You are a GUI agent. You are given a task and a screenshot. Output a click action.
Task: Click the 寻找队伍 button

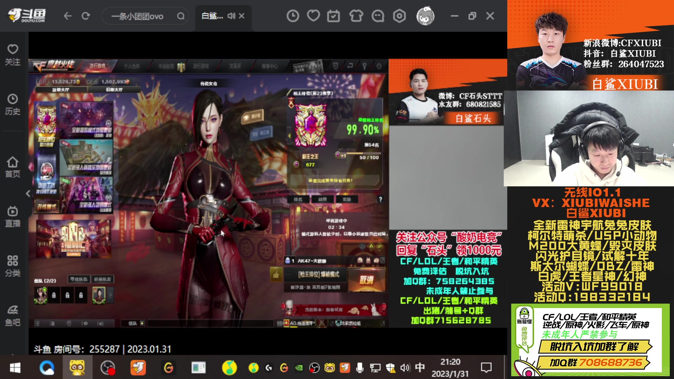point(79,279)
